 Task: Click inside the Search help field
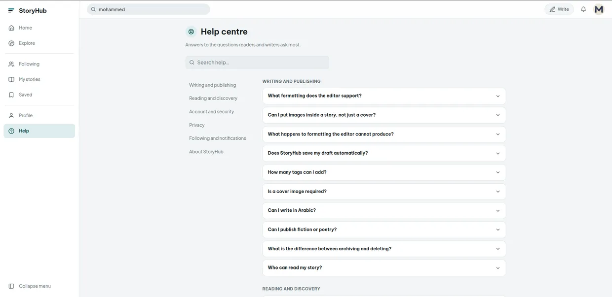tap(257, 63)
